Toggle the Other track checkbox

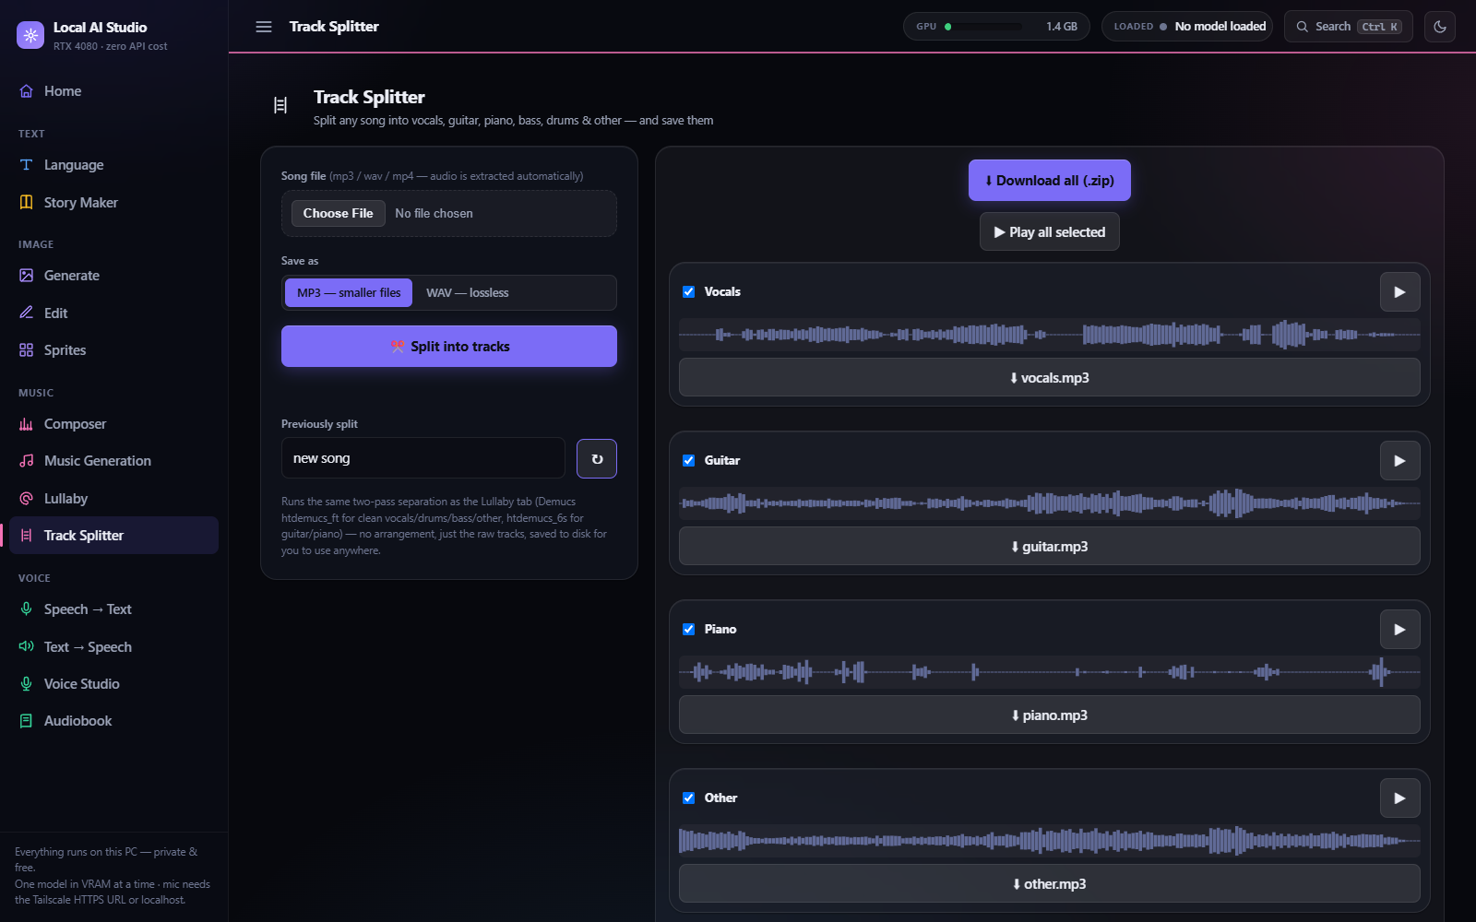[688, 798]
